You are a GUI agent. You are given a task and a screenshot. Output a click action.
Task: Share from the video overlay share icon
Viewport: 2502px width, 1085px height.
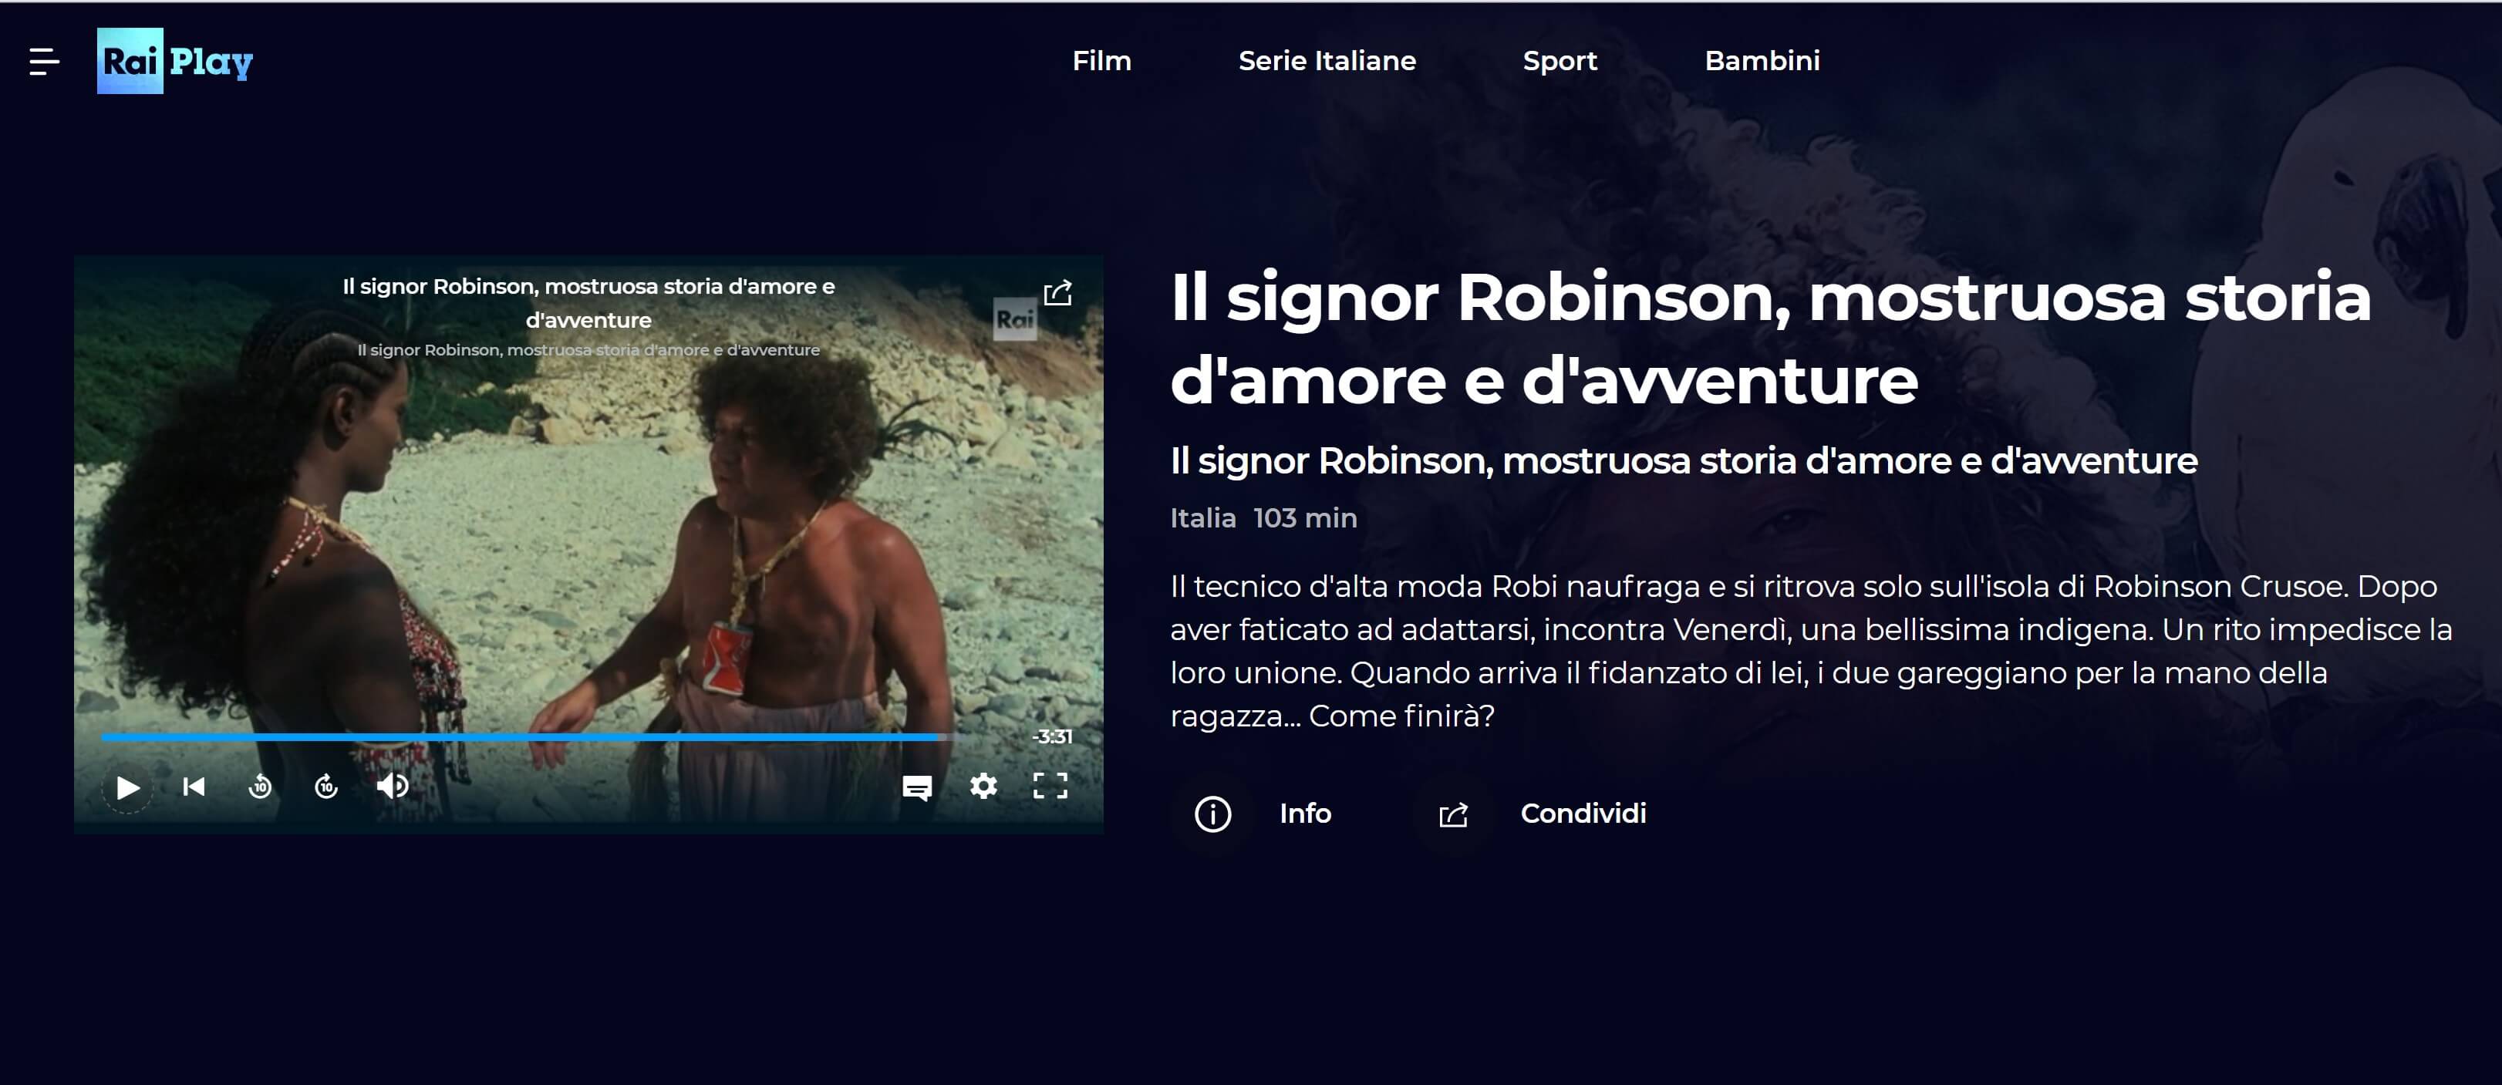point(1057,292)
